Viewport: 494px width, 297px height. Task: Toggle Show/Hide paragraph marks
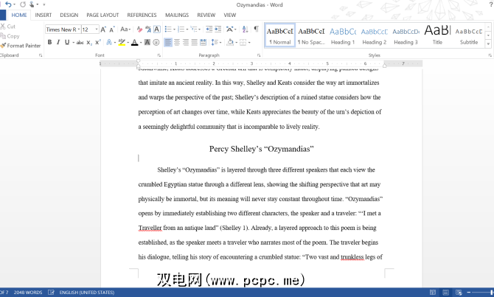[x=256, y=29]
